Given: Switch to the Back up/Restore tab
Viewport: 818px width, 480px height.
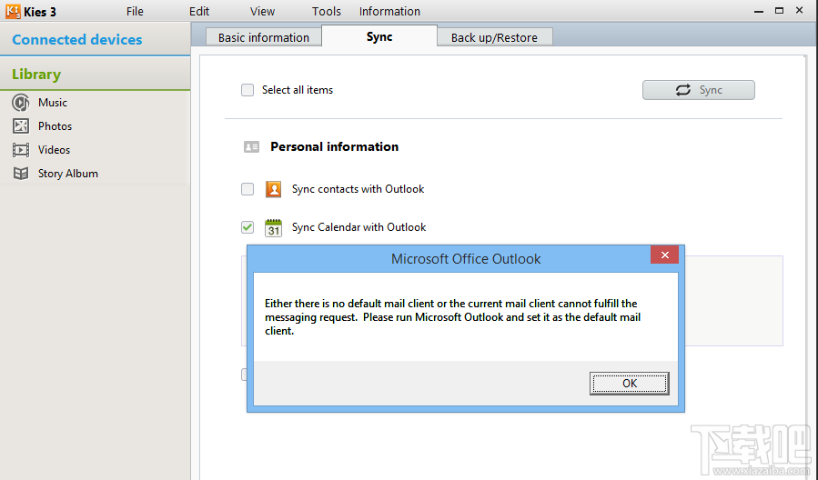Looking at the screenshot, I should pyautogui.click(x=495, y=37).
